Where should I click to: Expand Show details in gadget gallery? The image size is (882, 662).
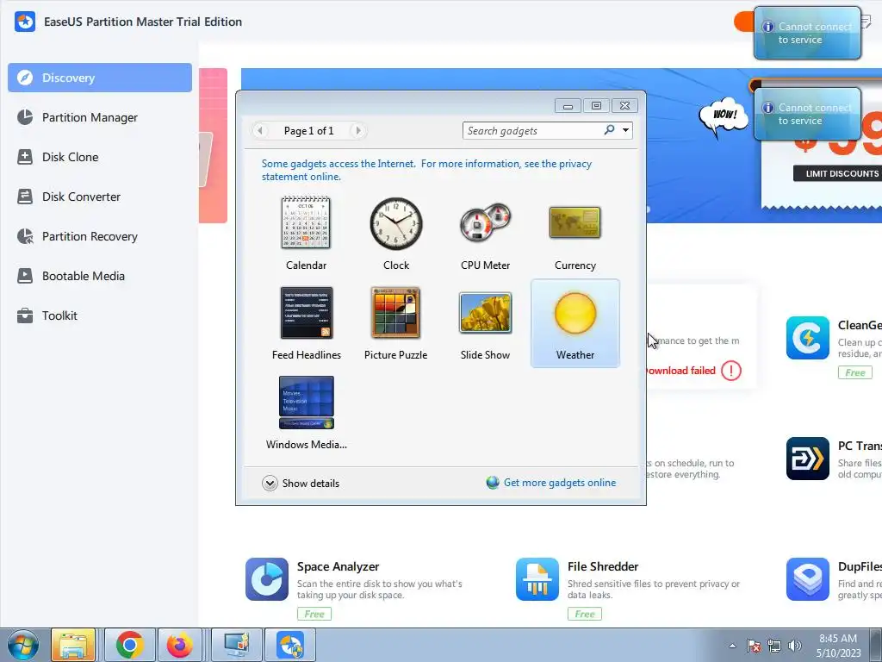click(301, 483)
